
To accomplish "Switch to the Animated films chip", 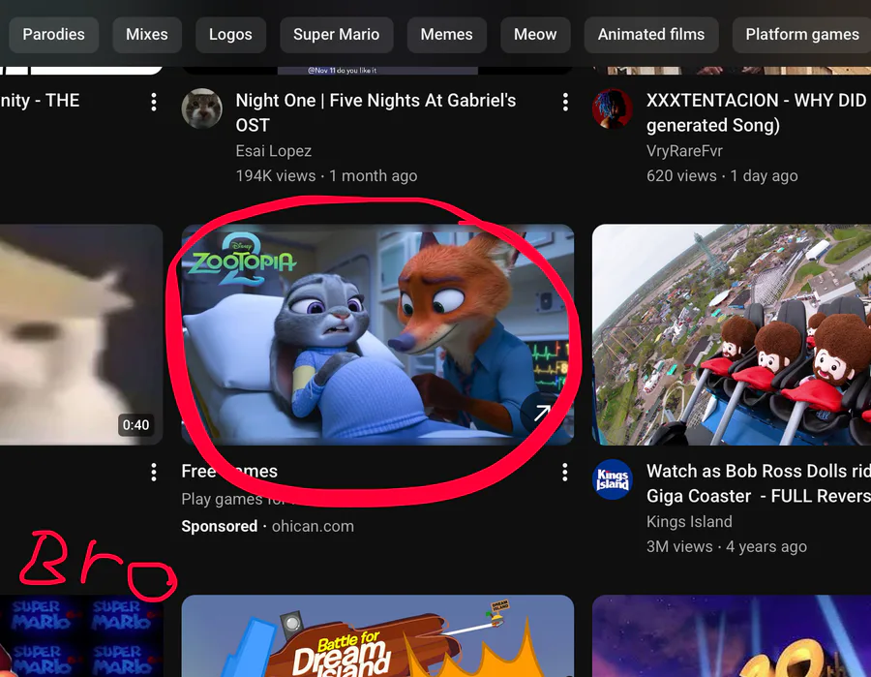I will [x=651, y=35].
